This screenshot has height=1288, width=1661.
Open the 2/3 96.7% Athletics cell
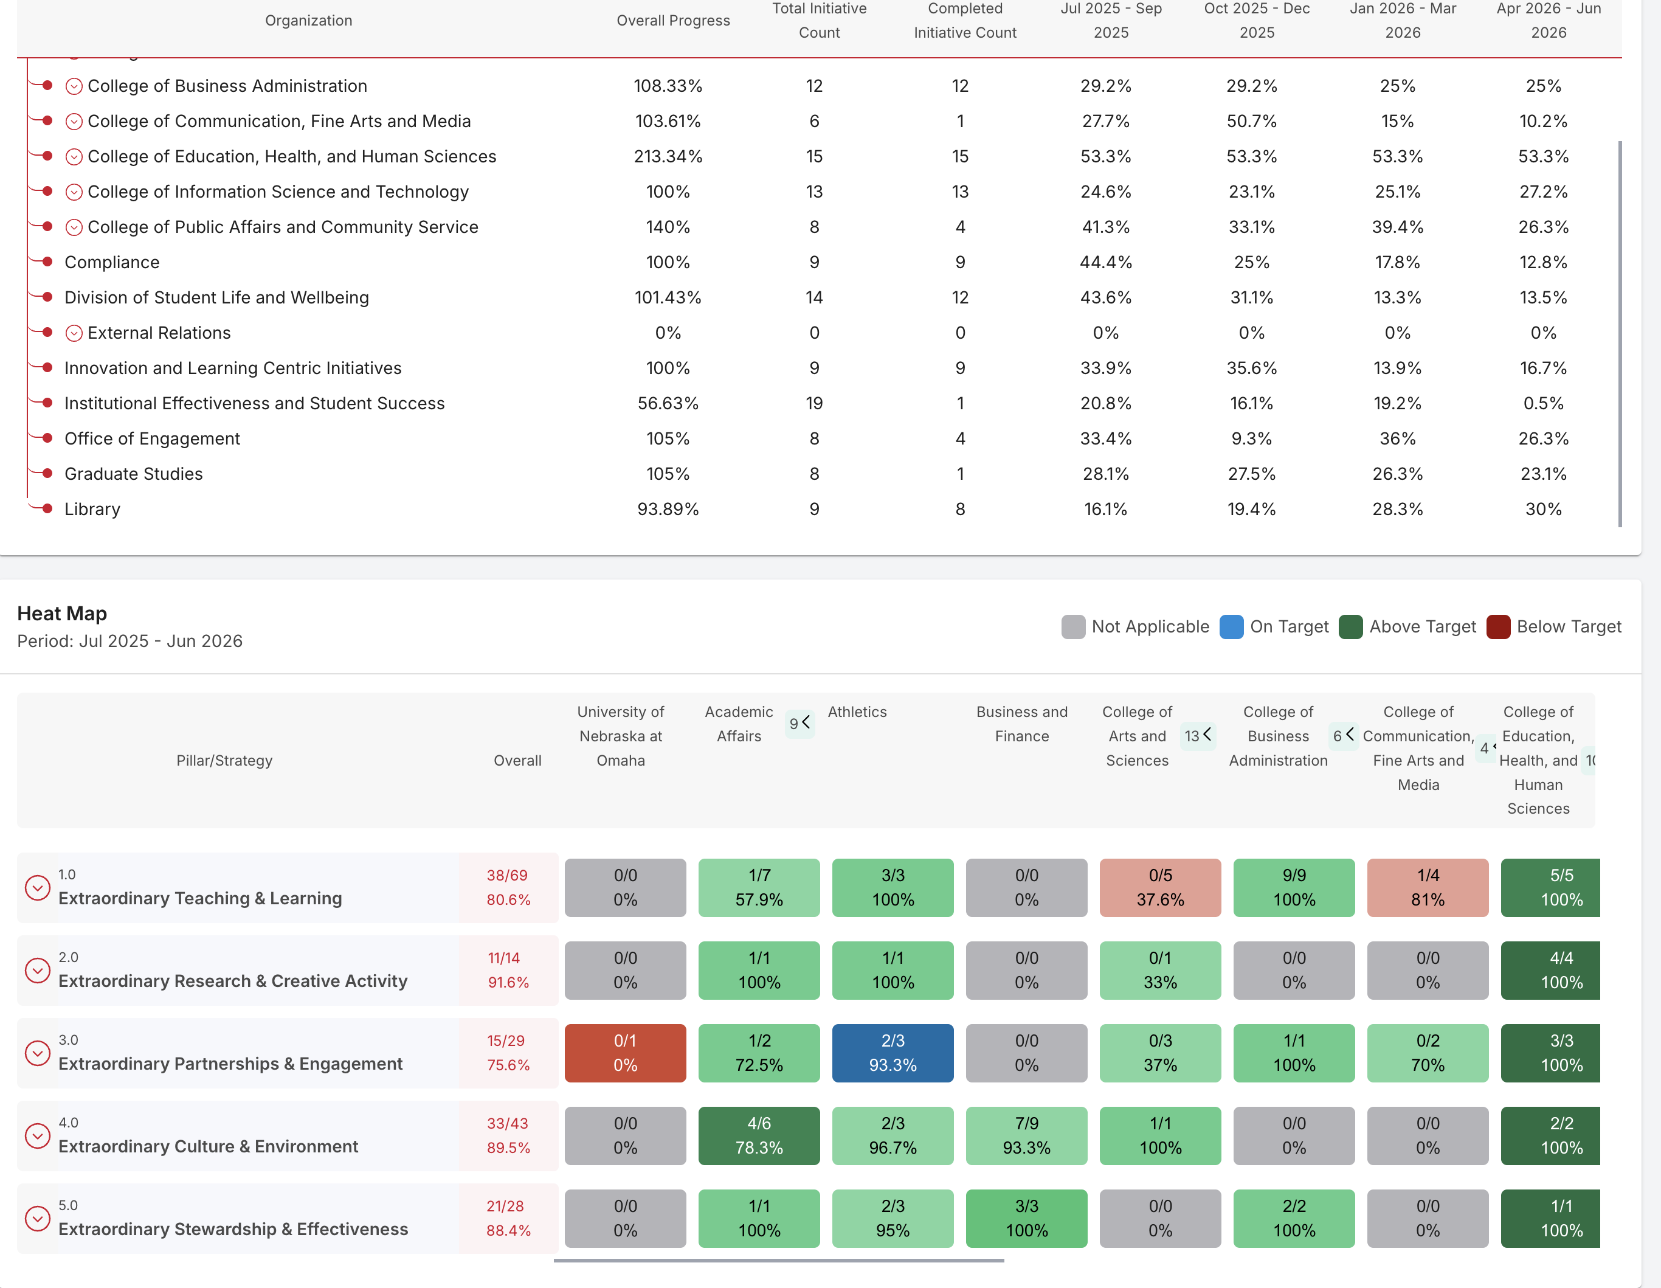[x=893, y=1136]
